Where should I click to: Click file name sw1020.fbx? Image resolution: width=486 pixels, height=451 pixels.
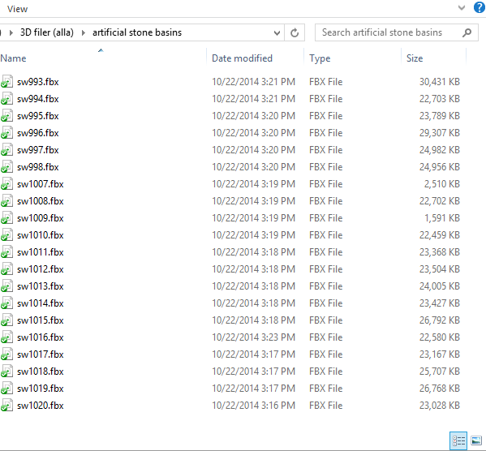pyautogui.click(x=41, y=406)
